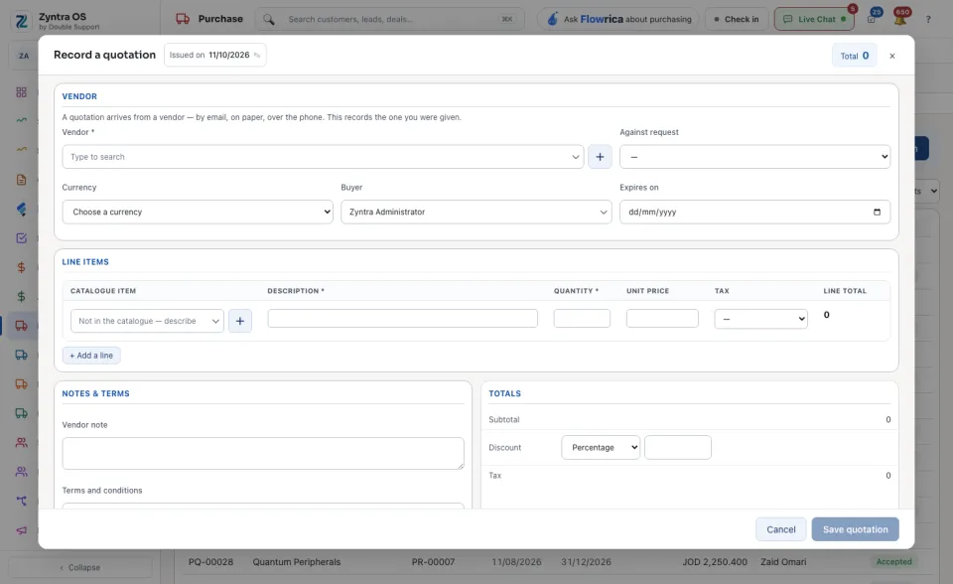Image resolution: width=953 pixels, height=584 pixels.
Task: Click the Flowrica assistant droplet icon
Action: tap(553, 19)
